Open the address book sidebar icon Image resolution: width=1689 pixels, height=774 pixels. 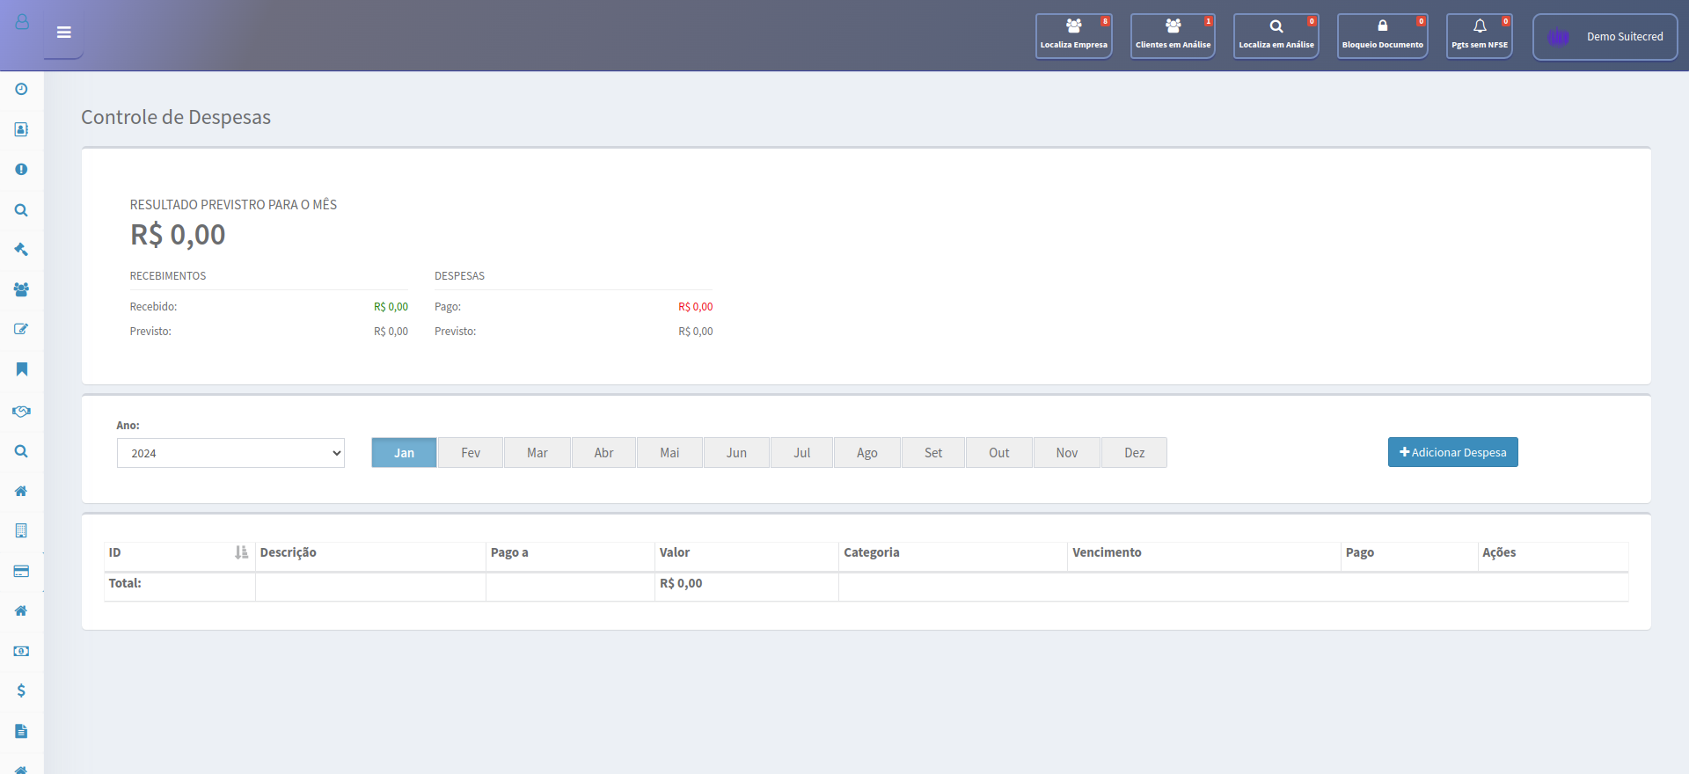click(x=21, y=129)
